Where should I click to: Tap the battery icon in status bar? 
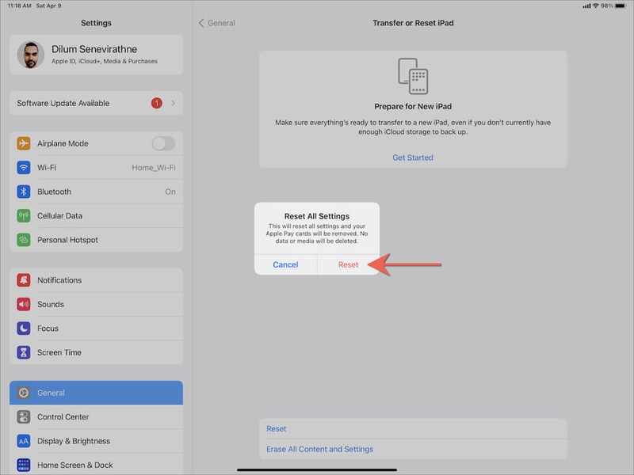621,6
